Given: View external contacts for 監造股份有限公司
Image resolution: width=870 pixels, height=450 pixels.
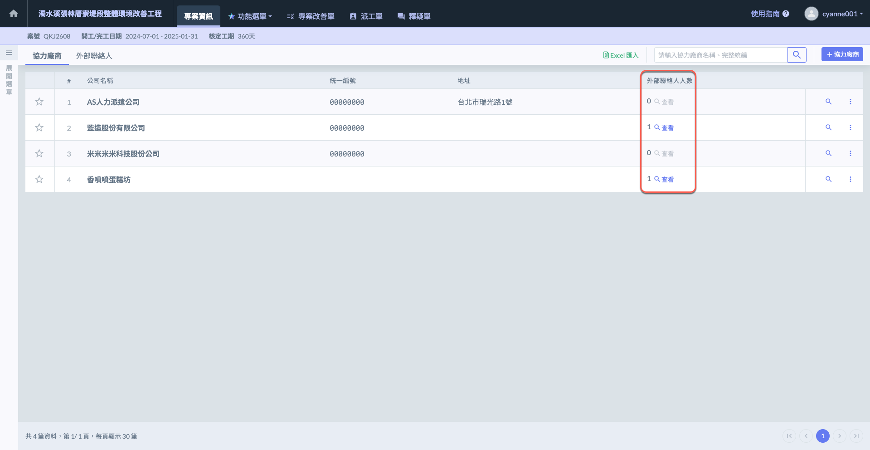Looking at the screenshot, I should [x=664, y=128].
